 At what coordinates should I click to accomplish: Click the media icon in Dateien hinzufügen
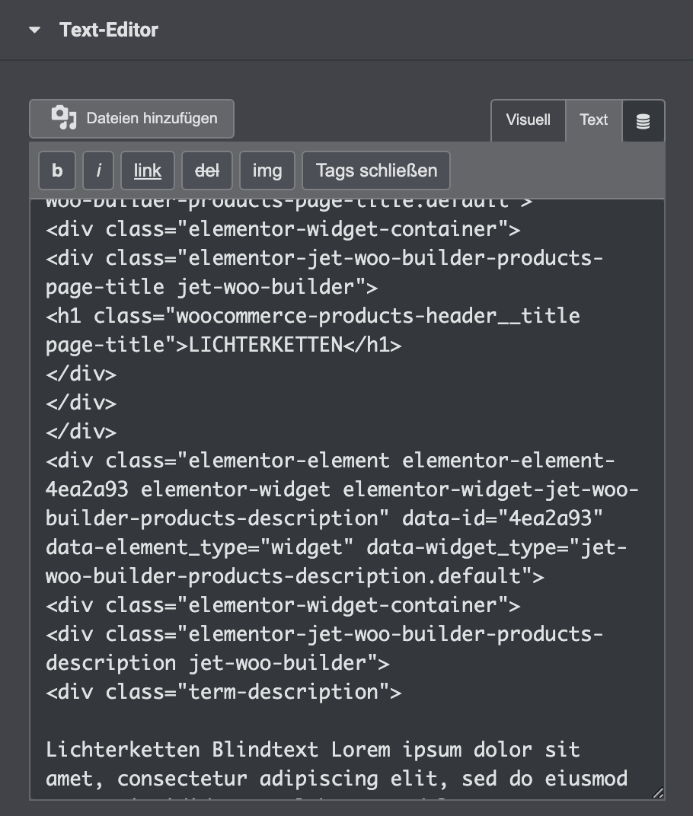(64, 118)
